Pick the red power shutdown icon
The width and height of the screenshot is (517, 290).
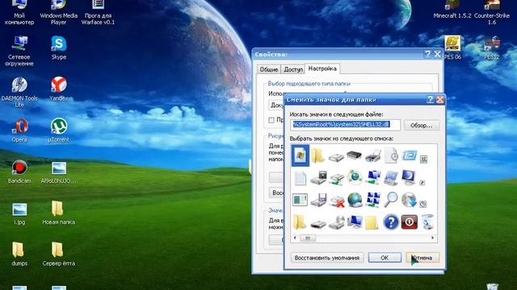click(410, 222)
